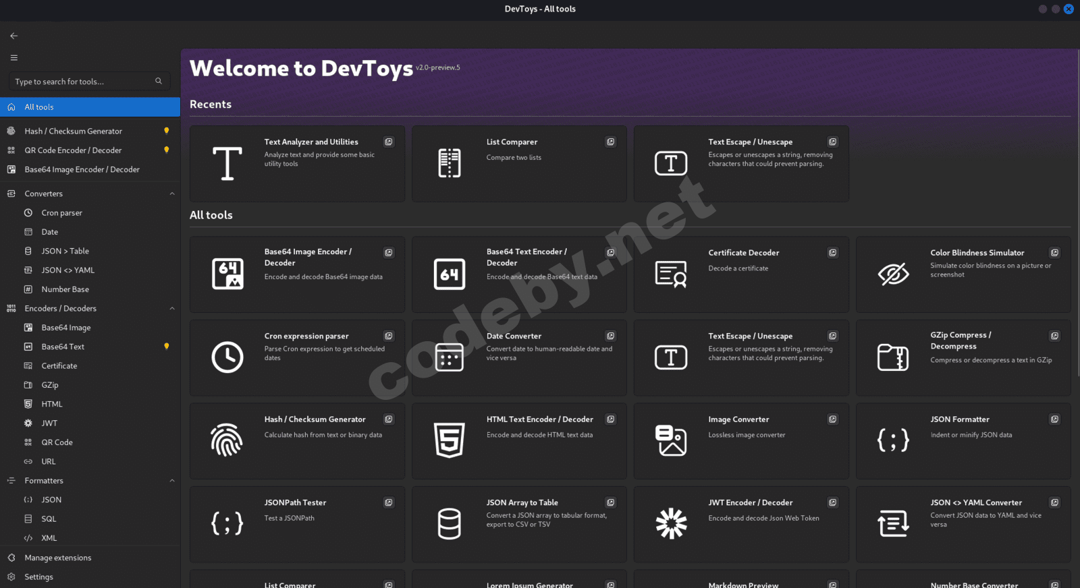Focus the tool search field

[x=89, y=82]
